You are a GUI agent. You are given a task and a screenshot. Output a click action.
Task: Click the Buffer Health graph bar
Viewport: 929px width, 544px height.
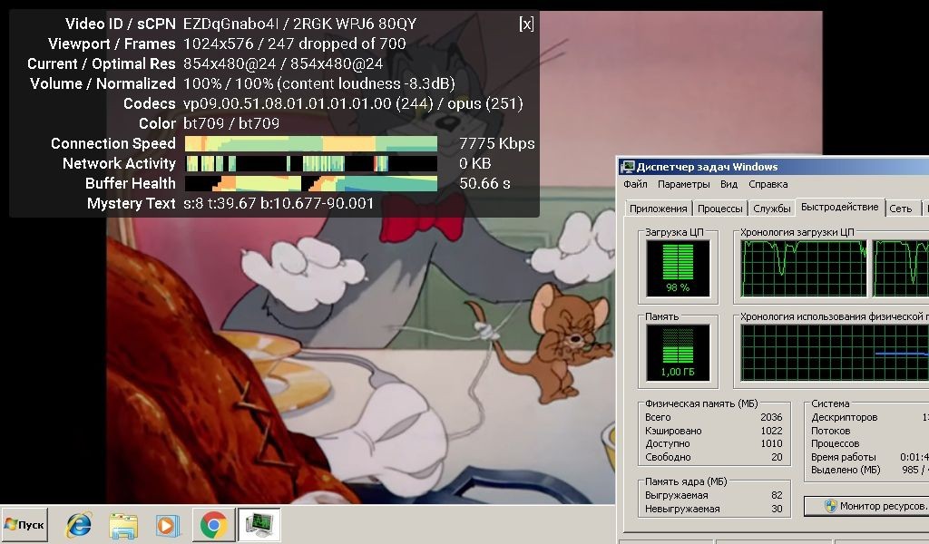point(311,183)
